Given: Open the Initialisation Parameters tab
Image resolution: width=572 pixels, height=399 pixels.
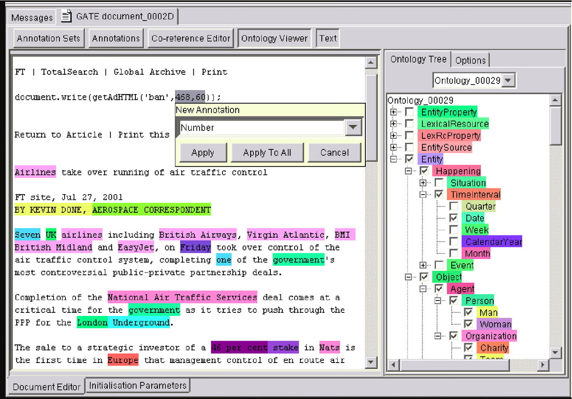Looking at the screenshot, I should tap(138, 385).
